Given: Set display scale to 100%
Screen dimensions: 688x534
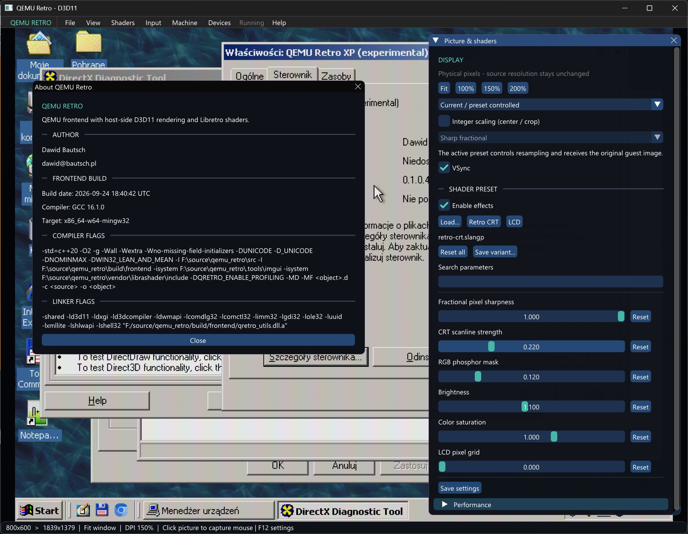Looking at the screenshot, I should (465, 88).
